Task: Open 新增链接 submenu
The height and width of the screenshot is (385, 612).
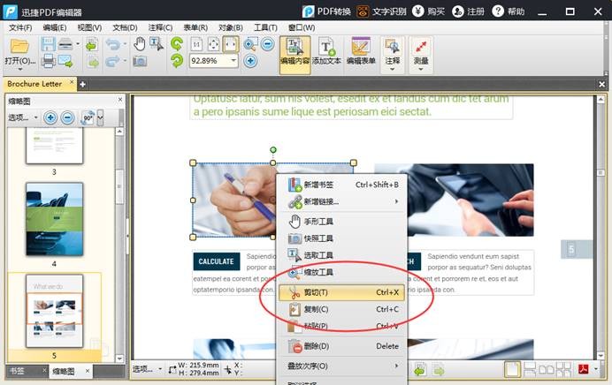Action: tap(343, 201)
